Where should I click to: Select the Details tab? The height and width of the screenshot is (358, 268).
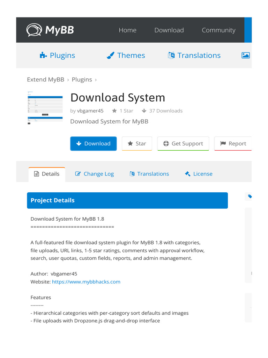pos(47,174)
